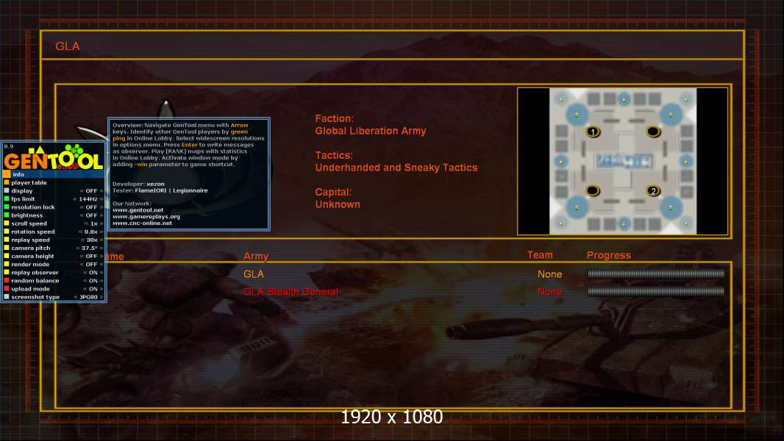Click the green square beside brightness
Image resolution: width=784 pixels, height=441 pixels.
point(7,215)
